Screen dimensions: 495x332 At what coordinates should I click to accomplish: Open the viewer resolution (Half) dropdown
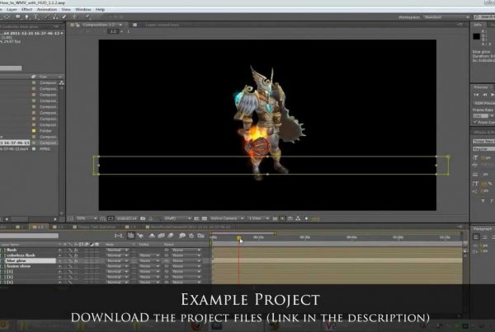point(177,218)
